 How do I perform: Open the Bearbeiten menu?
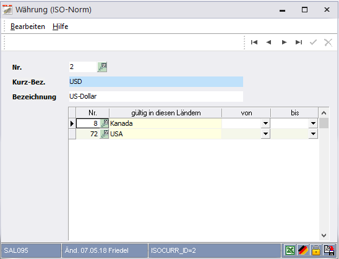point(28,27)
